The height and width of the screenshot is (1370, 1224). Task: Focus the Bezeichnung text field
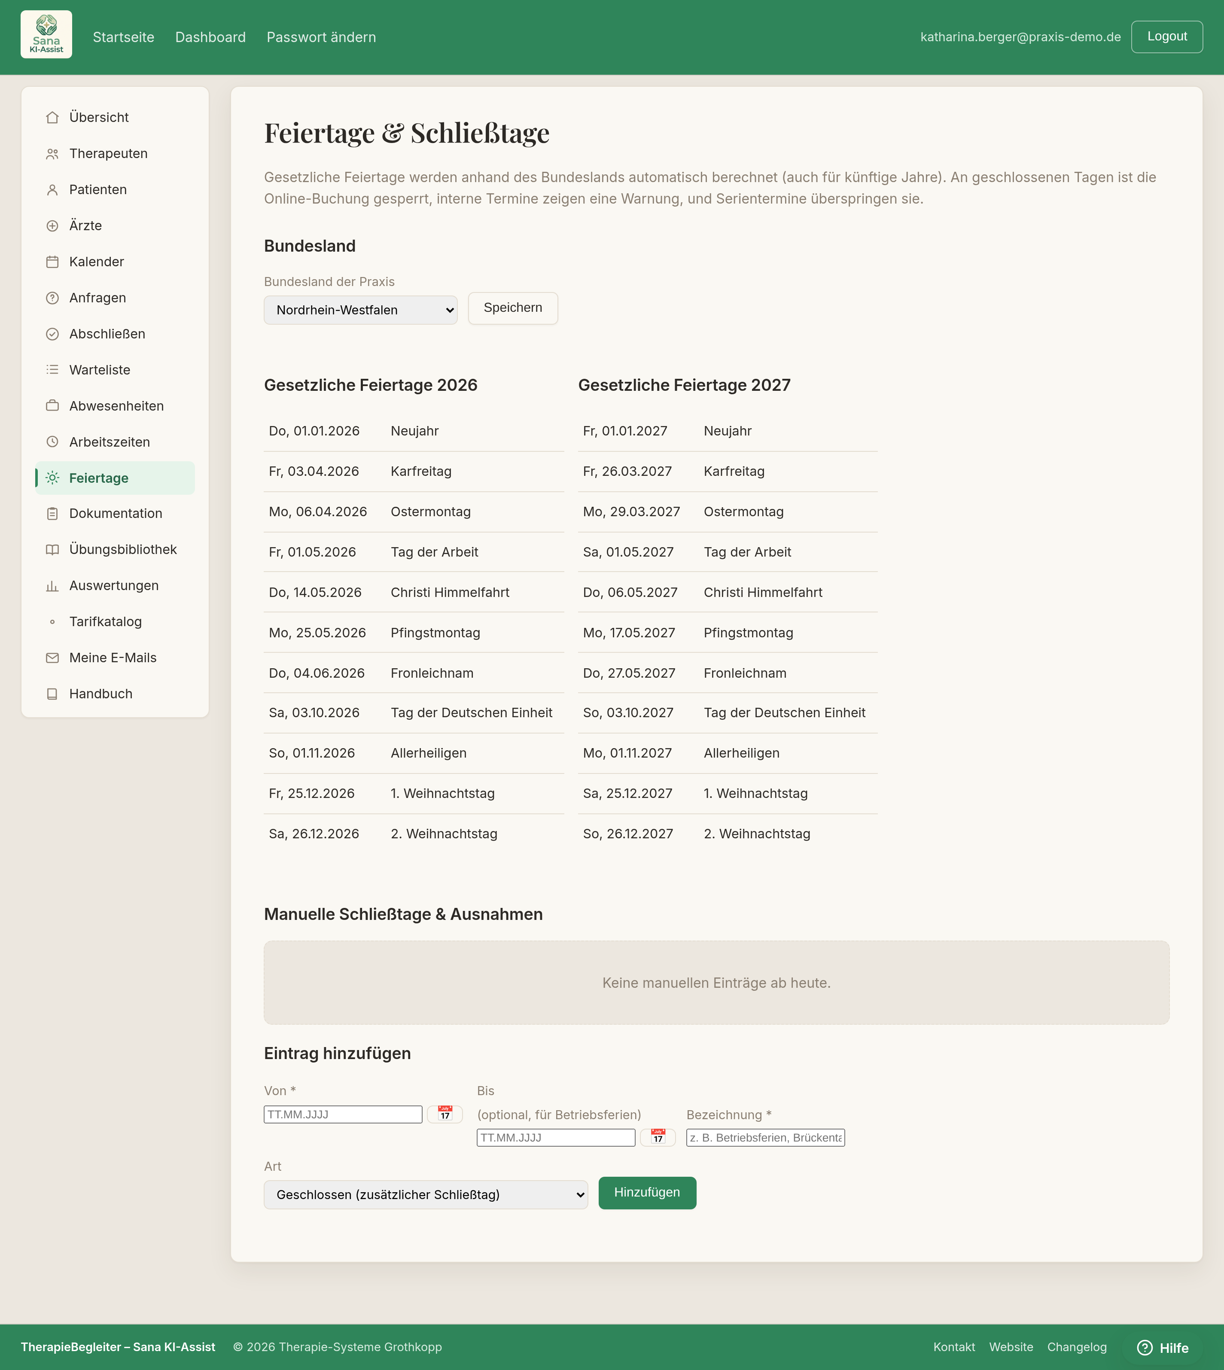coord(765,1137)
